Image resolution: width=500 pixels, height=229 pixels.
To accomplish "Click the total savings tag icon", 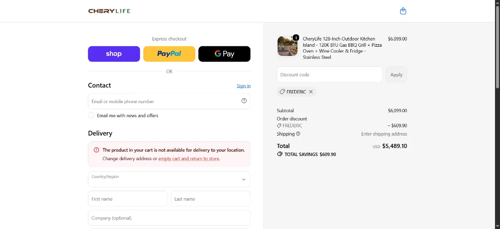I will coord(280,154).
